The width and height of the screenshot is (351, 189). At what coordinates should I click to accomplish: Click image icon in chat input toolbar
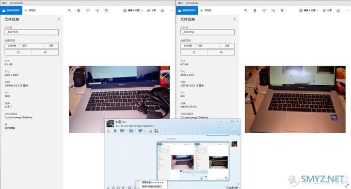tap(130, 187)
